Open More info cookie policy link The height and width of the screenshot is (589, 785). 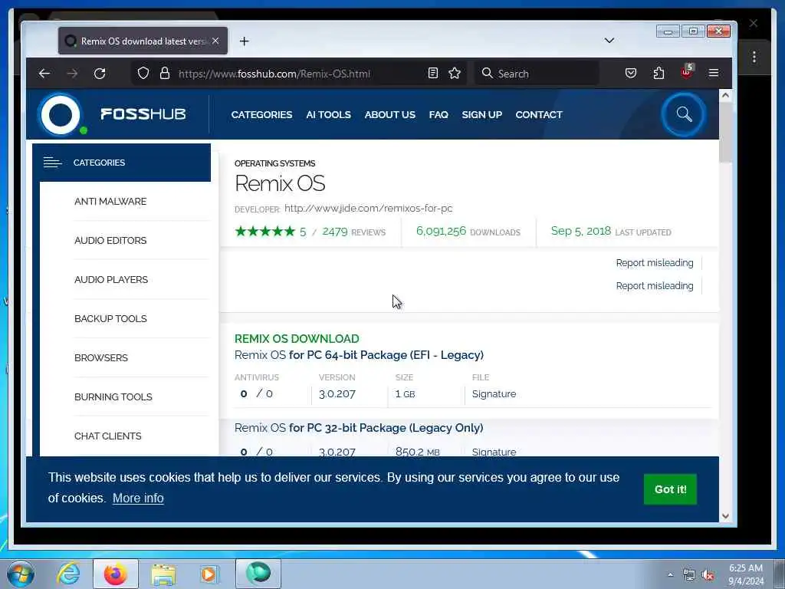pos(138,498)
